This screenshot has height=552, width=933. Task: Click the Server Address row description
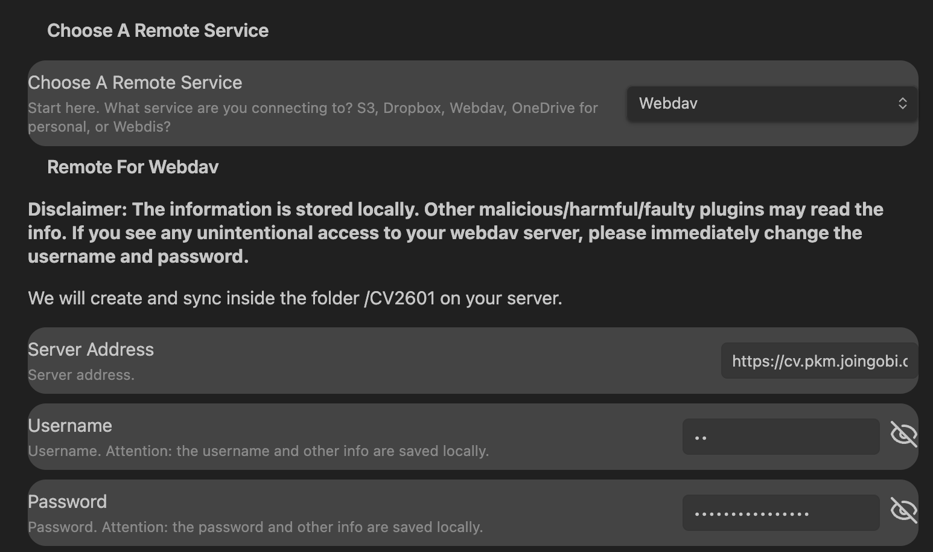[81, 375]
